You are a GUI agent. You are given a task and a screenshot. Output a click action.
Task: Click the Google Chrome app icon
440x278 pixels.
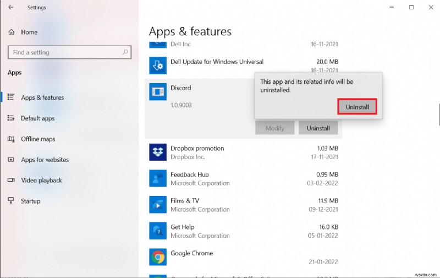tap(158, 257)
